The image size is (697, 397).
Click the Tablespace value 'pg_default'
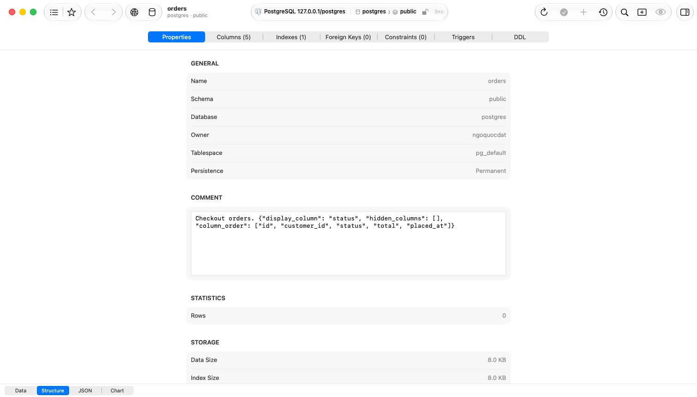[491, 153]
